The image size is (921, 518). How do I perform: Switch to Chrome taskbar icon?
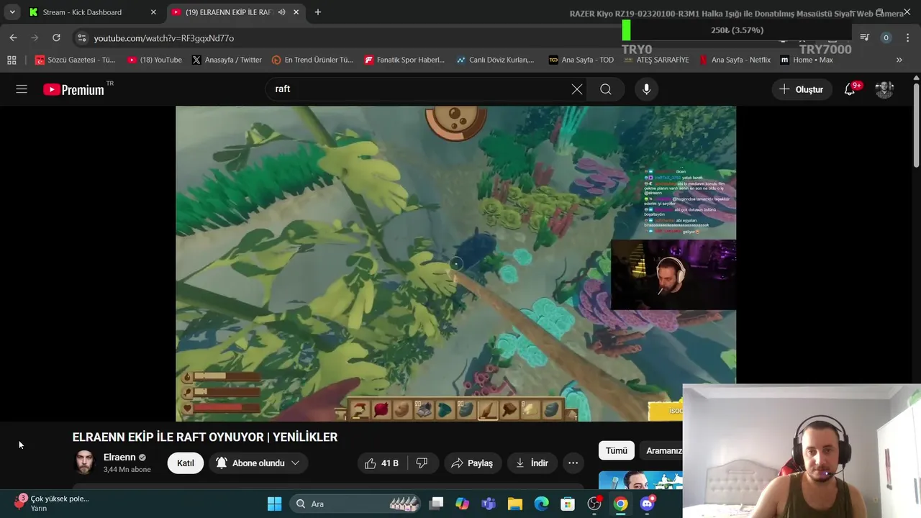[x=620, y=504]
